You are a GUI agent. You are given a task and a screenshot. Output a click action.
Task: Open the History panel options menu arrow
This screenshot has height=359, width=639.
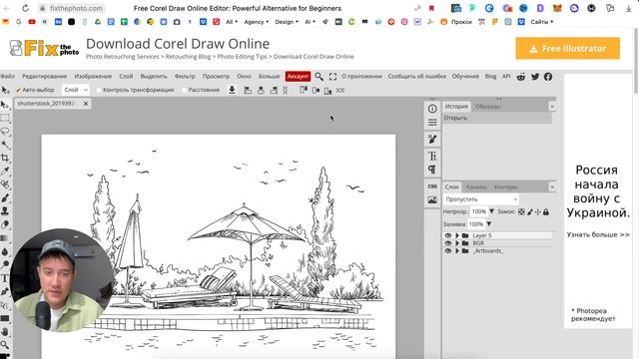(x=552, y=107)
